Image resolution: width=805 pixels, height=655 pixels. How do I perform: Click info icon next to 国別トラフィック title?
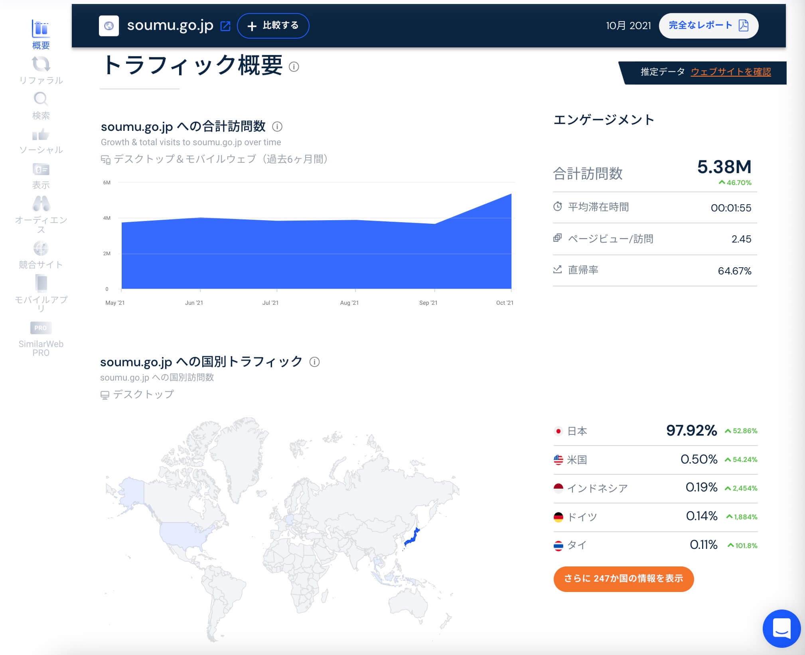point(315,362)
